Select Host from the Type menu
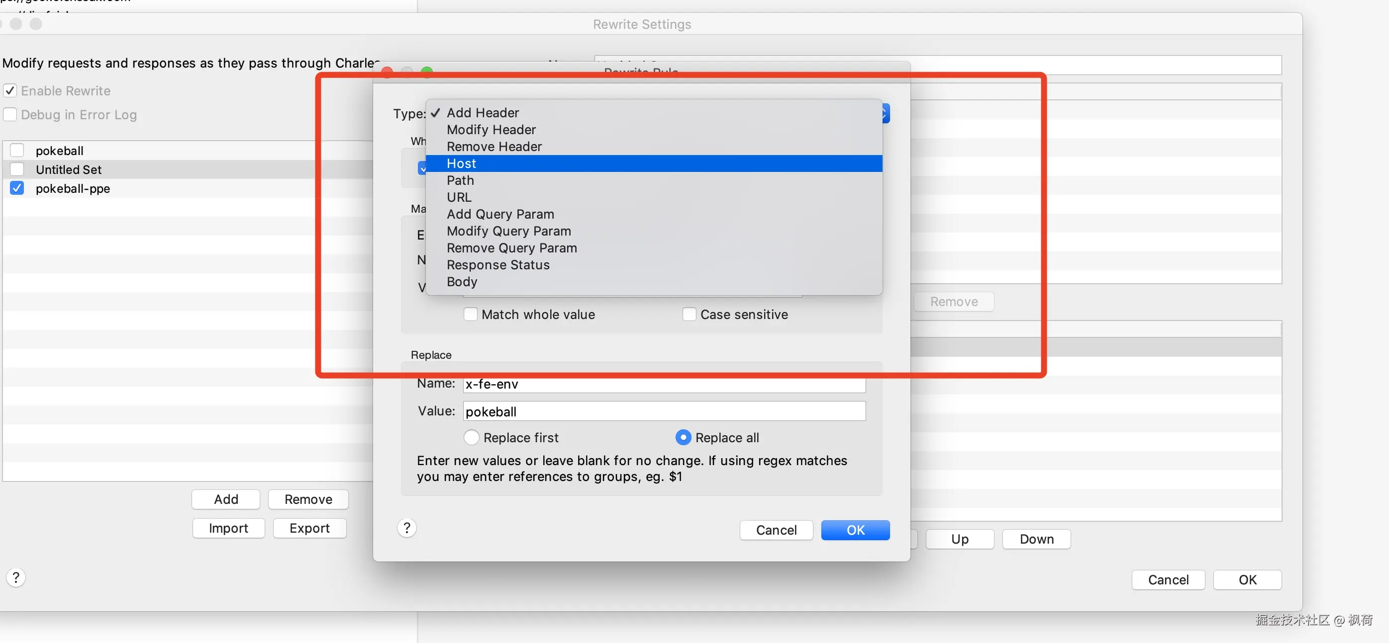 [x=462, y=163]
